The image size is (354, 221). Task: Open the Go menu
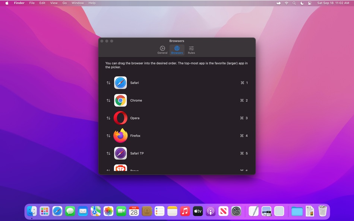pos(64,3)
